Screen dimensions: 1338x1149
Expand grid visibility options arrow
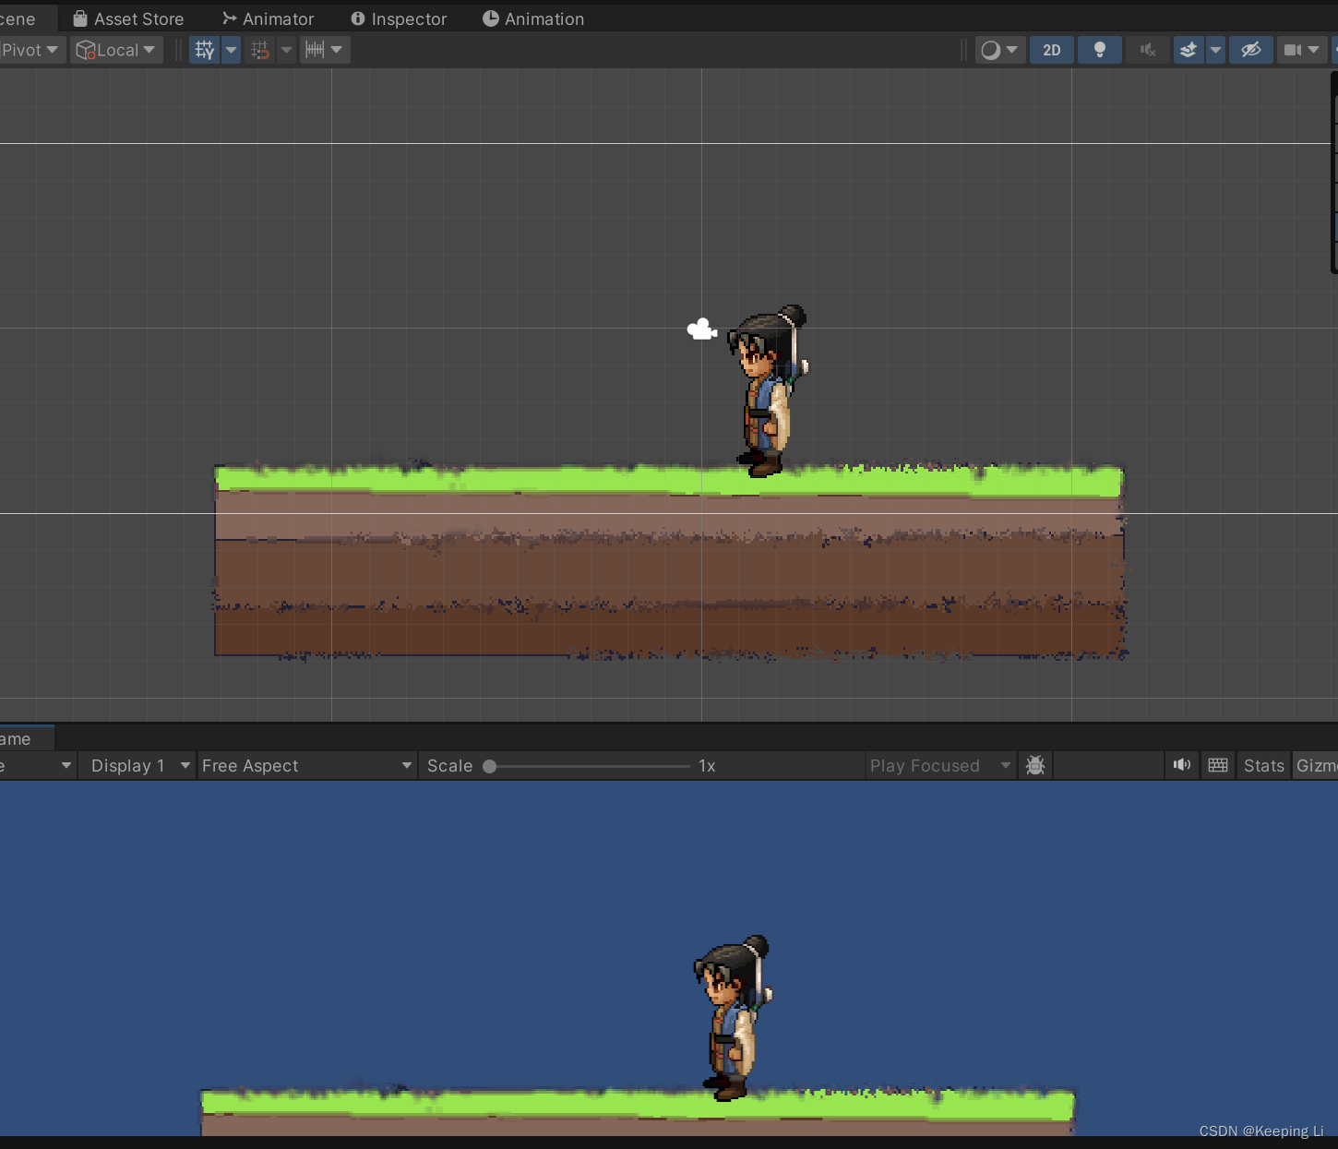[232, 50]
